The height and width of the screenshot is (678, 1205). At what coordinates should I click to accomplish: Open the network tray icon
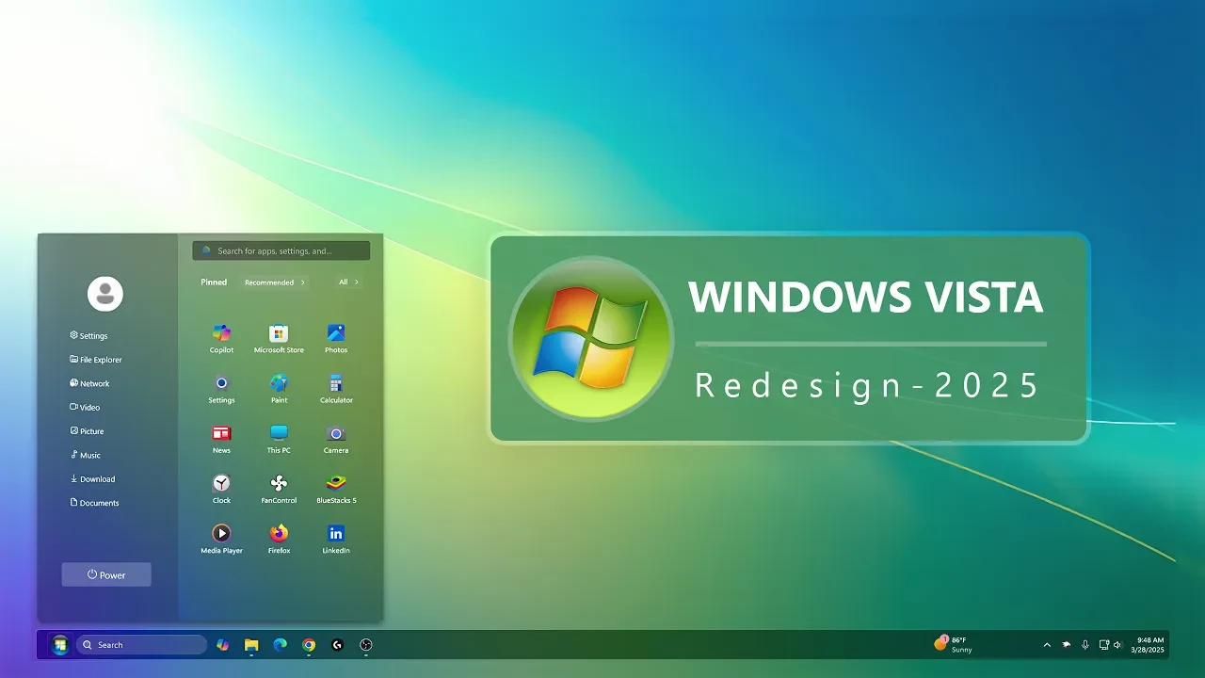pyautogui.click(x=1104, y=645)
